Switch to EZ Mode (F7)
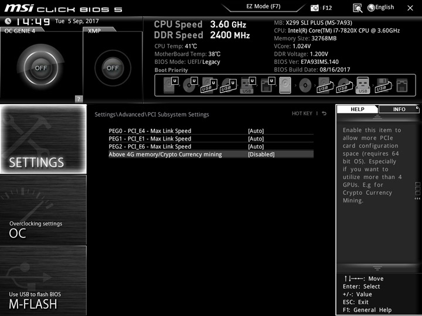The height and width of the screenshot is (316, 422). (x=264, y=6)
